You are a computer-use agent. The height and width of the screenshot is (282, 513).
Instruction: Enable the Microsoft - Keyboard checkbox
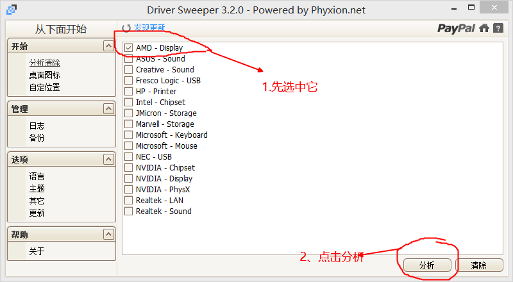point(129,135)
